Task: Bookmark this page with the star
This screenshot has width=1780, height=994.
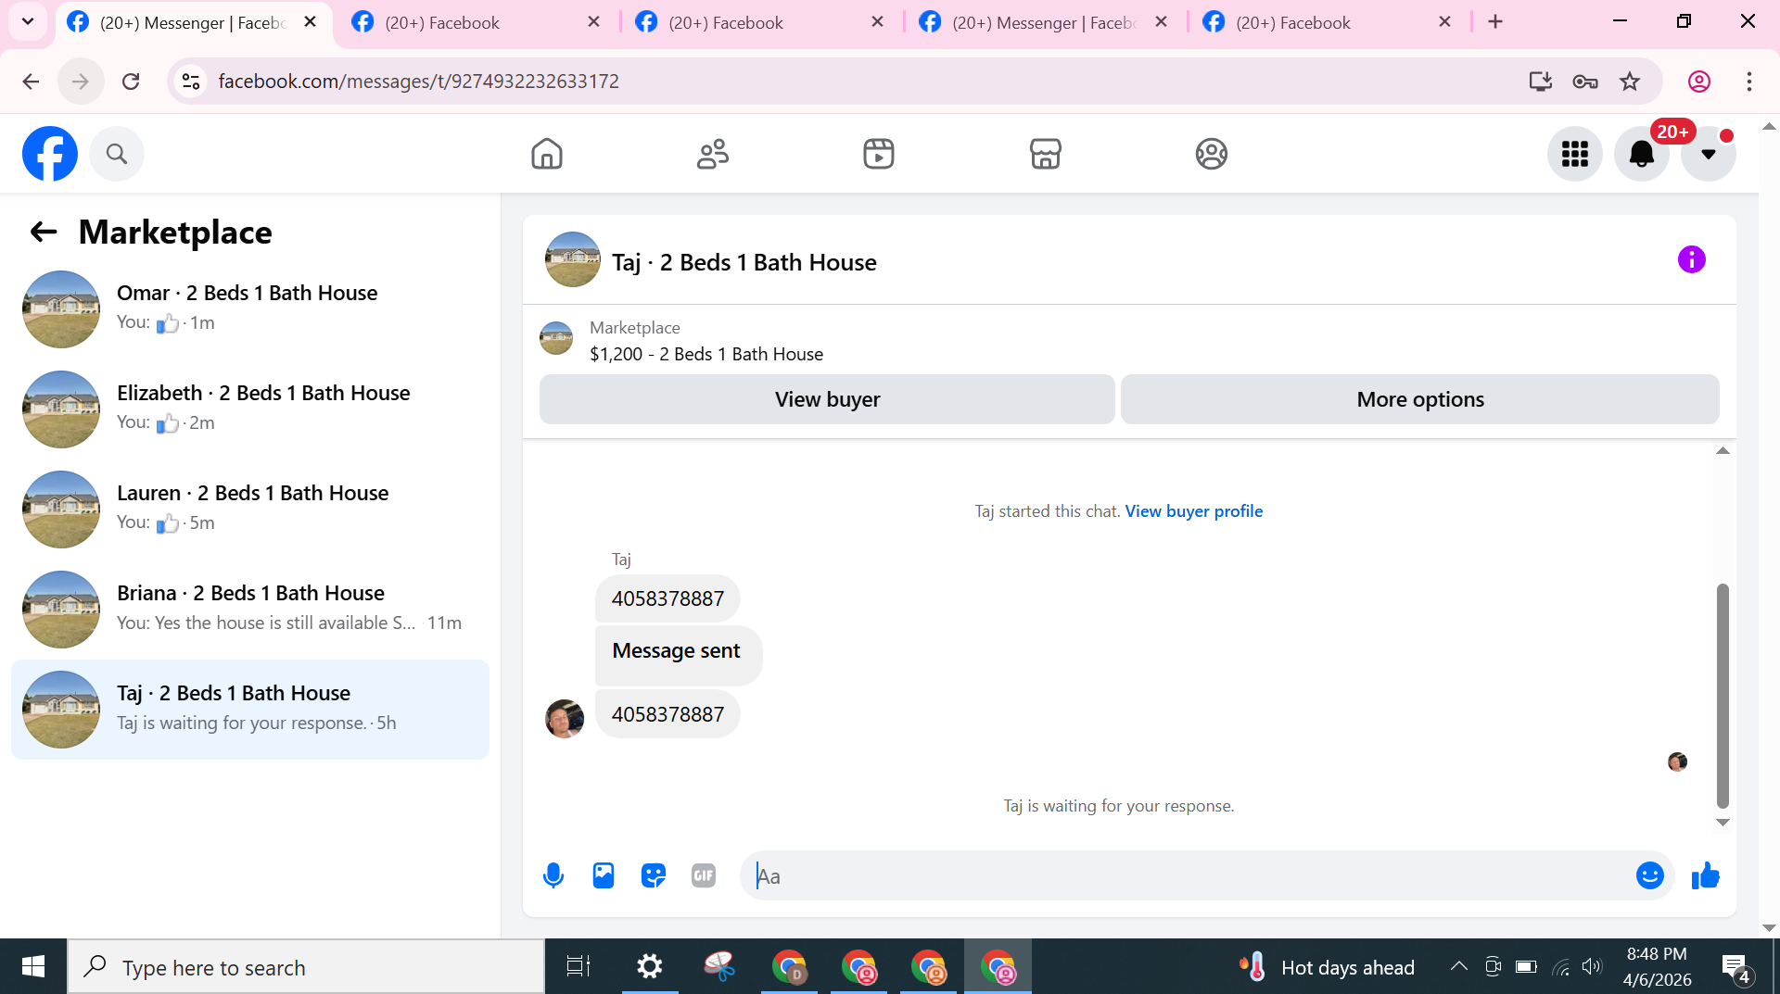Action: point(1630,82)
